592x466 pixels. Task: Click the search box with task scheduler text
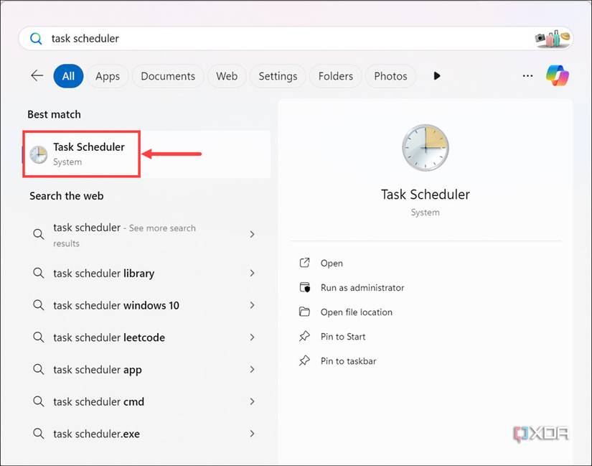[287, 38]
